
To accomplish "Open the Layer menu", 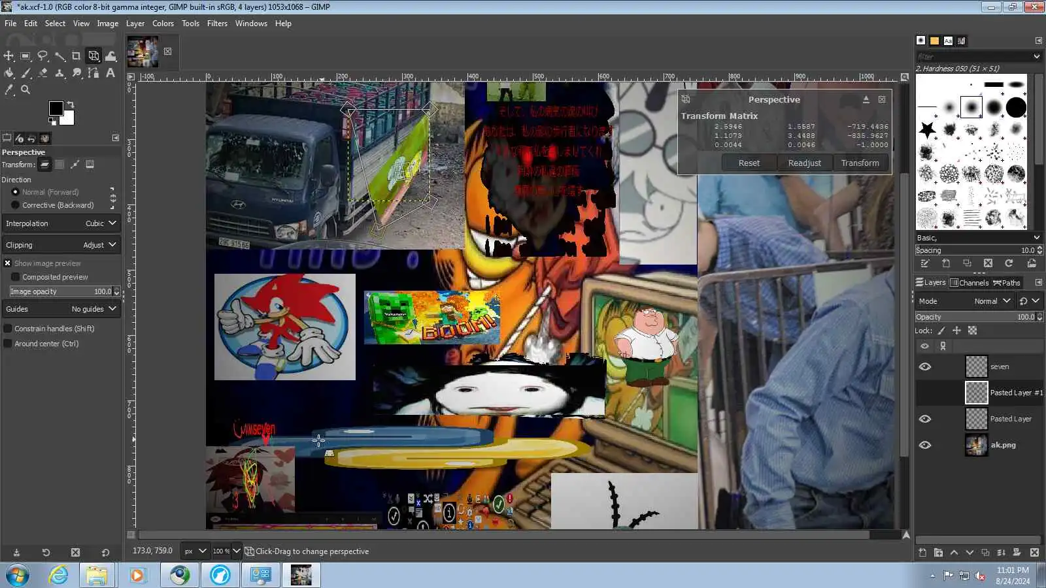I will pos(135,24).
